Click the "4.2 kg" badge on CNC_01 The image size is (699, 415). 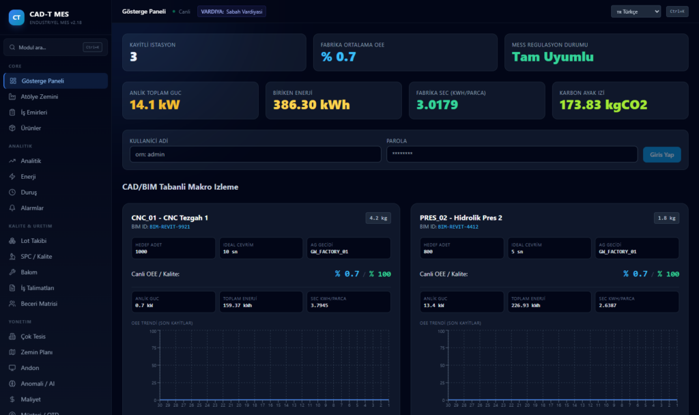pos(378,218)
